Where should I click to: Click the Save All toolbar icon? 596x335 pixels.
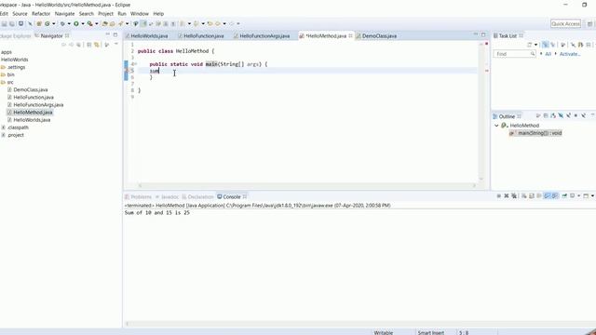(12, 23)
